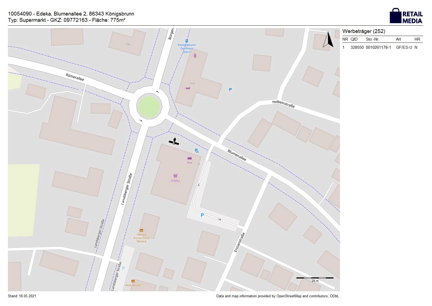This screenshot has height=306, width=432.
Task: Click the Holbeinstraße street label
Action: pos(283,104)
